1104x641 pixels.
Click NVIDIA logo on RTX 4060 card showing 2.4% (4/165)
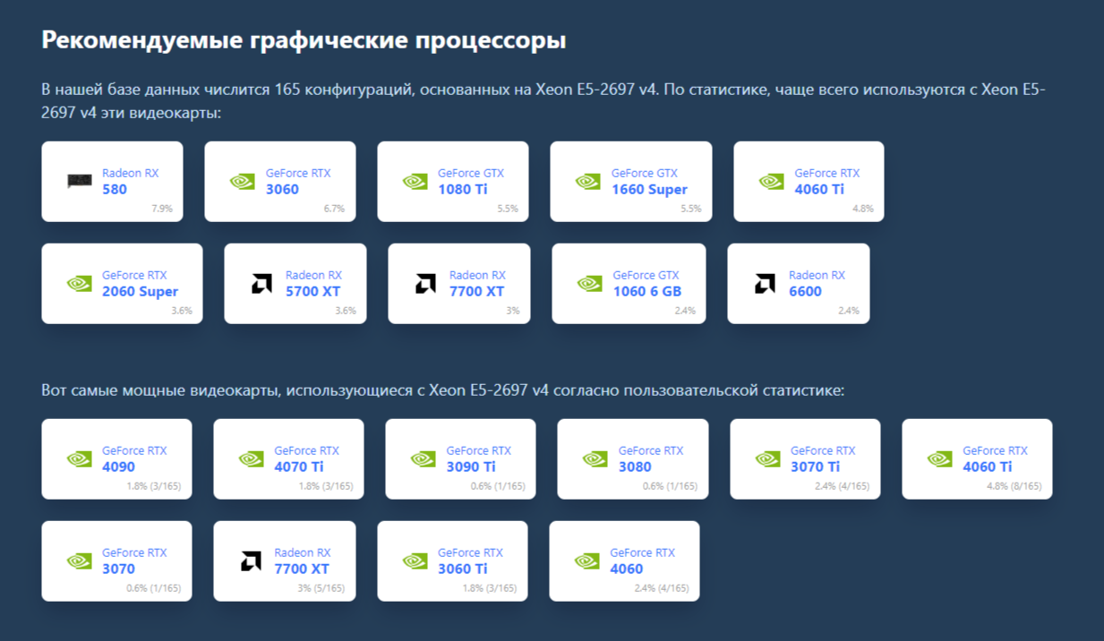[x=587, y=560]
